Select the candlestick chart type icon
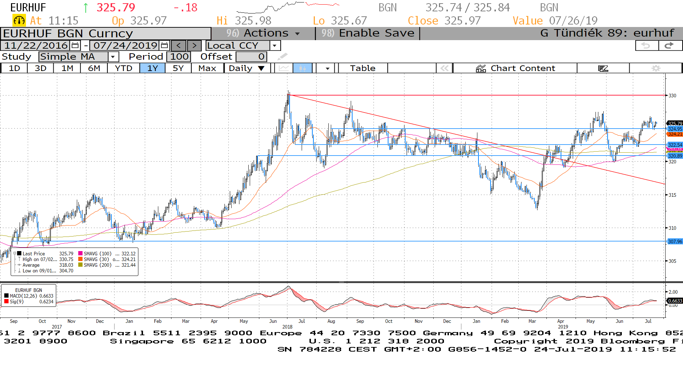Screen dimensions: 683x369 click(x=302, y=68)
